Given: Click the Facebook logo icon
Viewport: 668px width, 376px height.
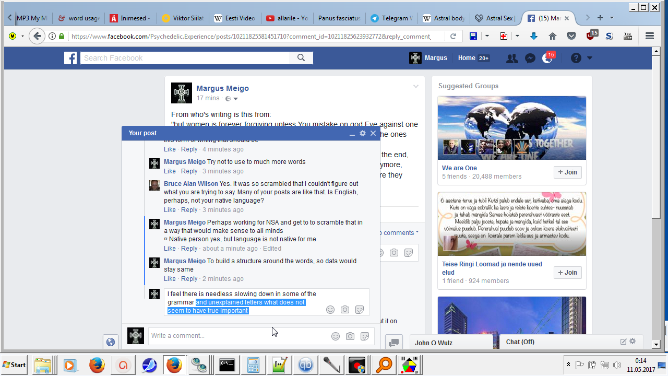Looking at the screenshot, I should click(70, 58).
